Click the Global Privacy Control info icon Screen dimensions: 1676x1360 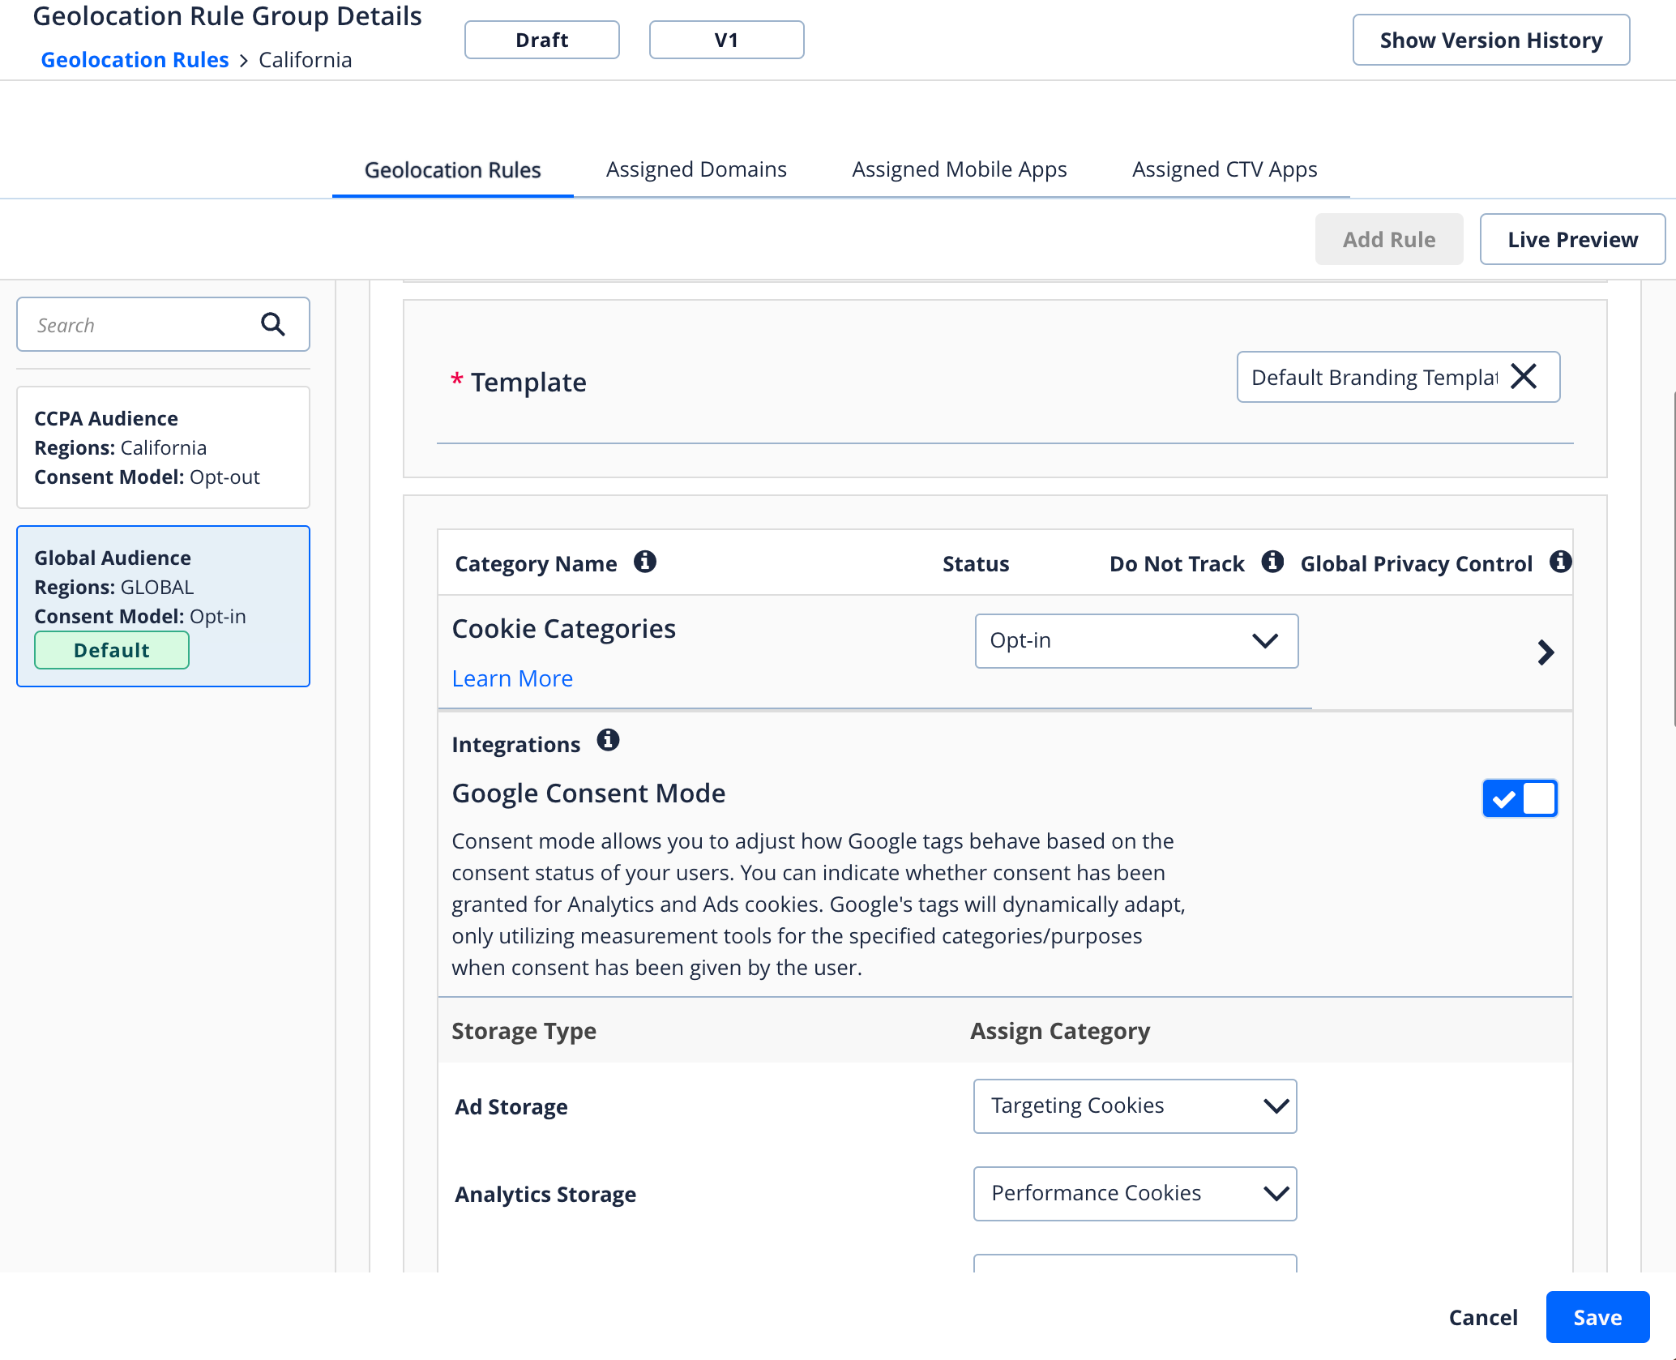1560,562
